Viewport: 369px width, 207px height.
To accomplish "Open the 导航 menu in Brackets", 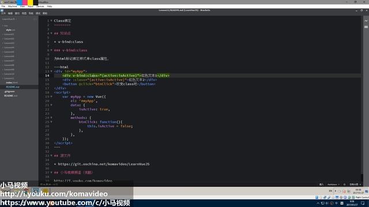I will 31,13.
